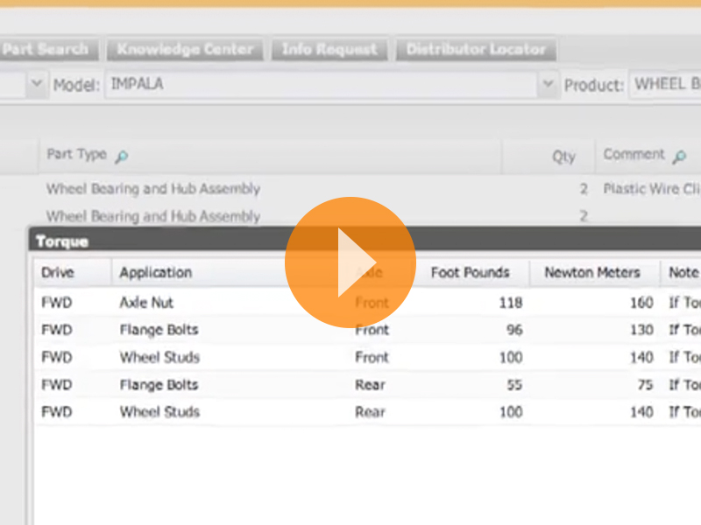Viewport: 701px width, 525px height.
Task: Click the Drive column header
Action: 58,272
